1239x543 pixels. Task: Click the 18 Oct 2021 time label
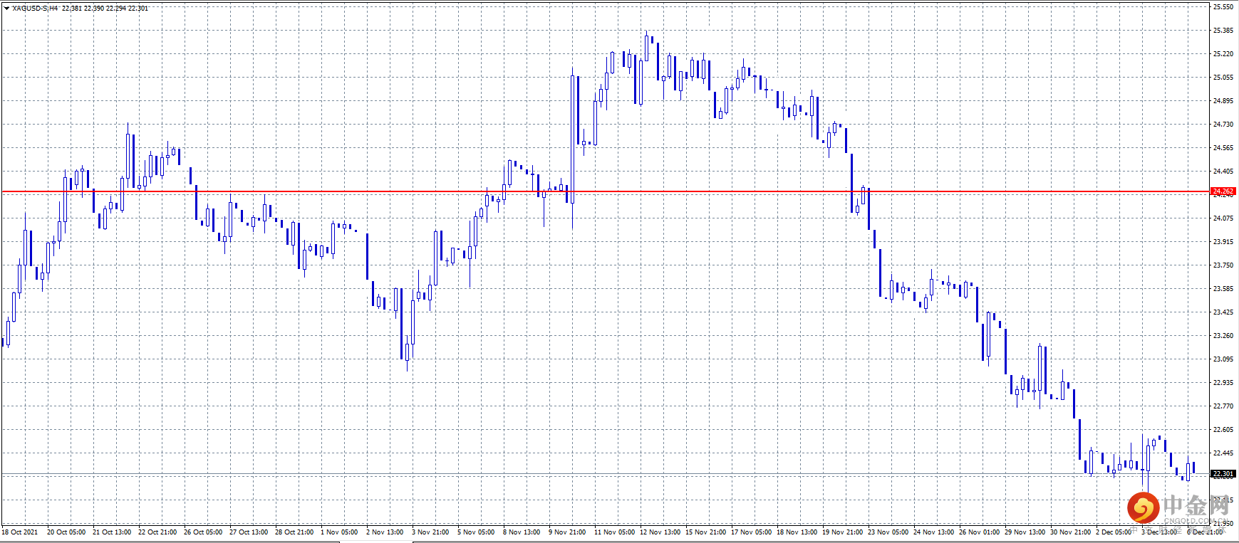20,532
